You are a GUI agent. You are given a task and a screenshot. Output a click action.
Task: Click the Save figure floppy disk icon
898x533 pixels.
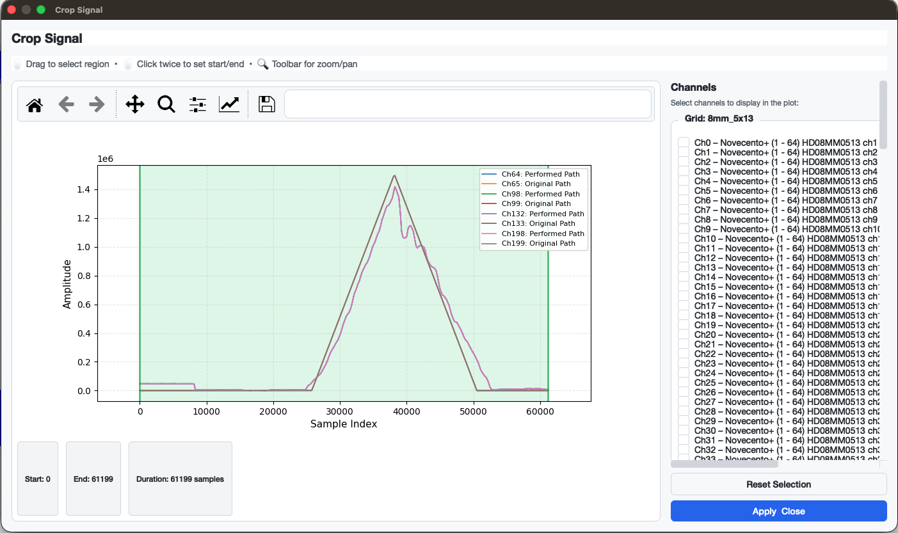267,104
